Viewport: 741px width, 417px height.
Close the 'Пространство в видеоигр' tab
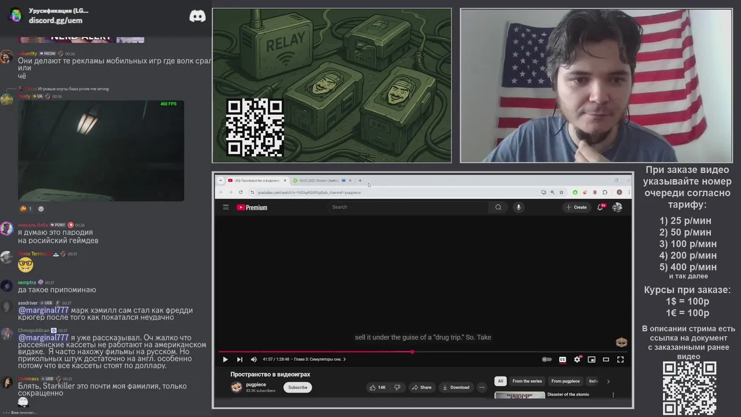(x=285, y=181)
